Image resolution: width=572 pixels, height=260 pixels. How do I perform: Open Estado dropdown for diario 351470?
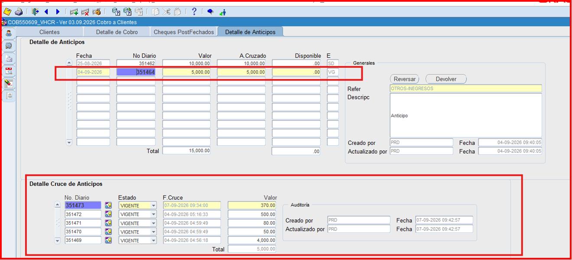pyautogui.click(x=153, y=232)
